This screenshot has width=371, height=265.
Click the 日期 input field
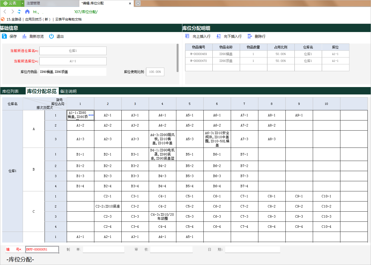252,249
